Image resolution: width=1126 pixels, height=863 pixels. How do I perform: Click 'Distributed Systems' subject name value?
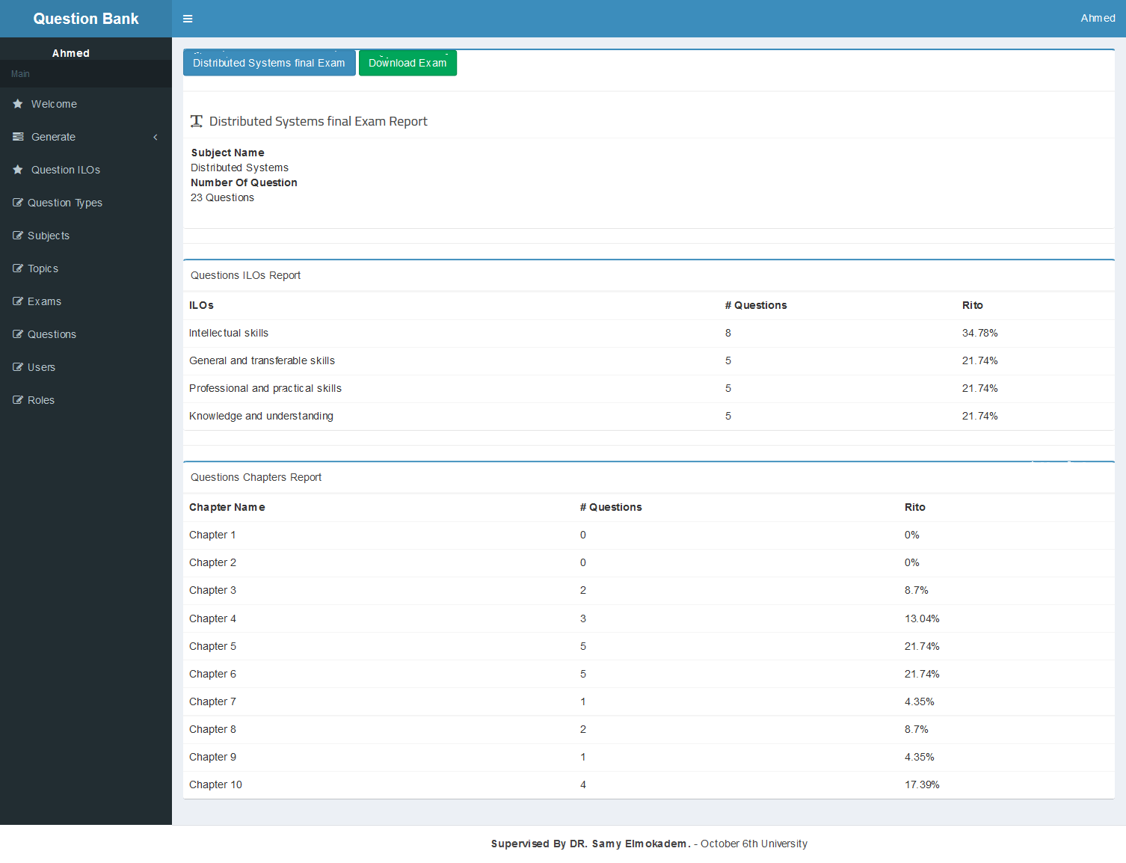tap(239, 168)
